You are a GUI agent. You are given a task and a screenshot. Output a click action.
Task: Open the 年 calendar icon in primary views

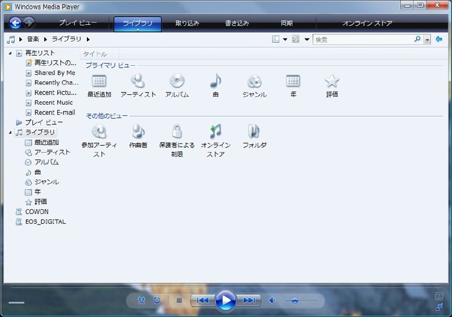tap(293, 81)
